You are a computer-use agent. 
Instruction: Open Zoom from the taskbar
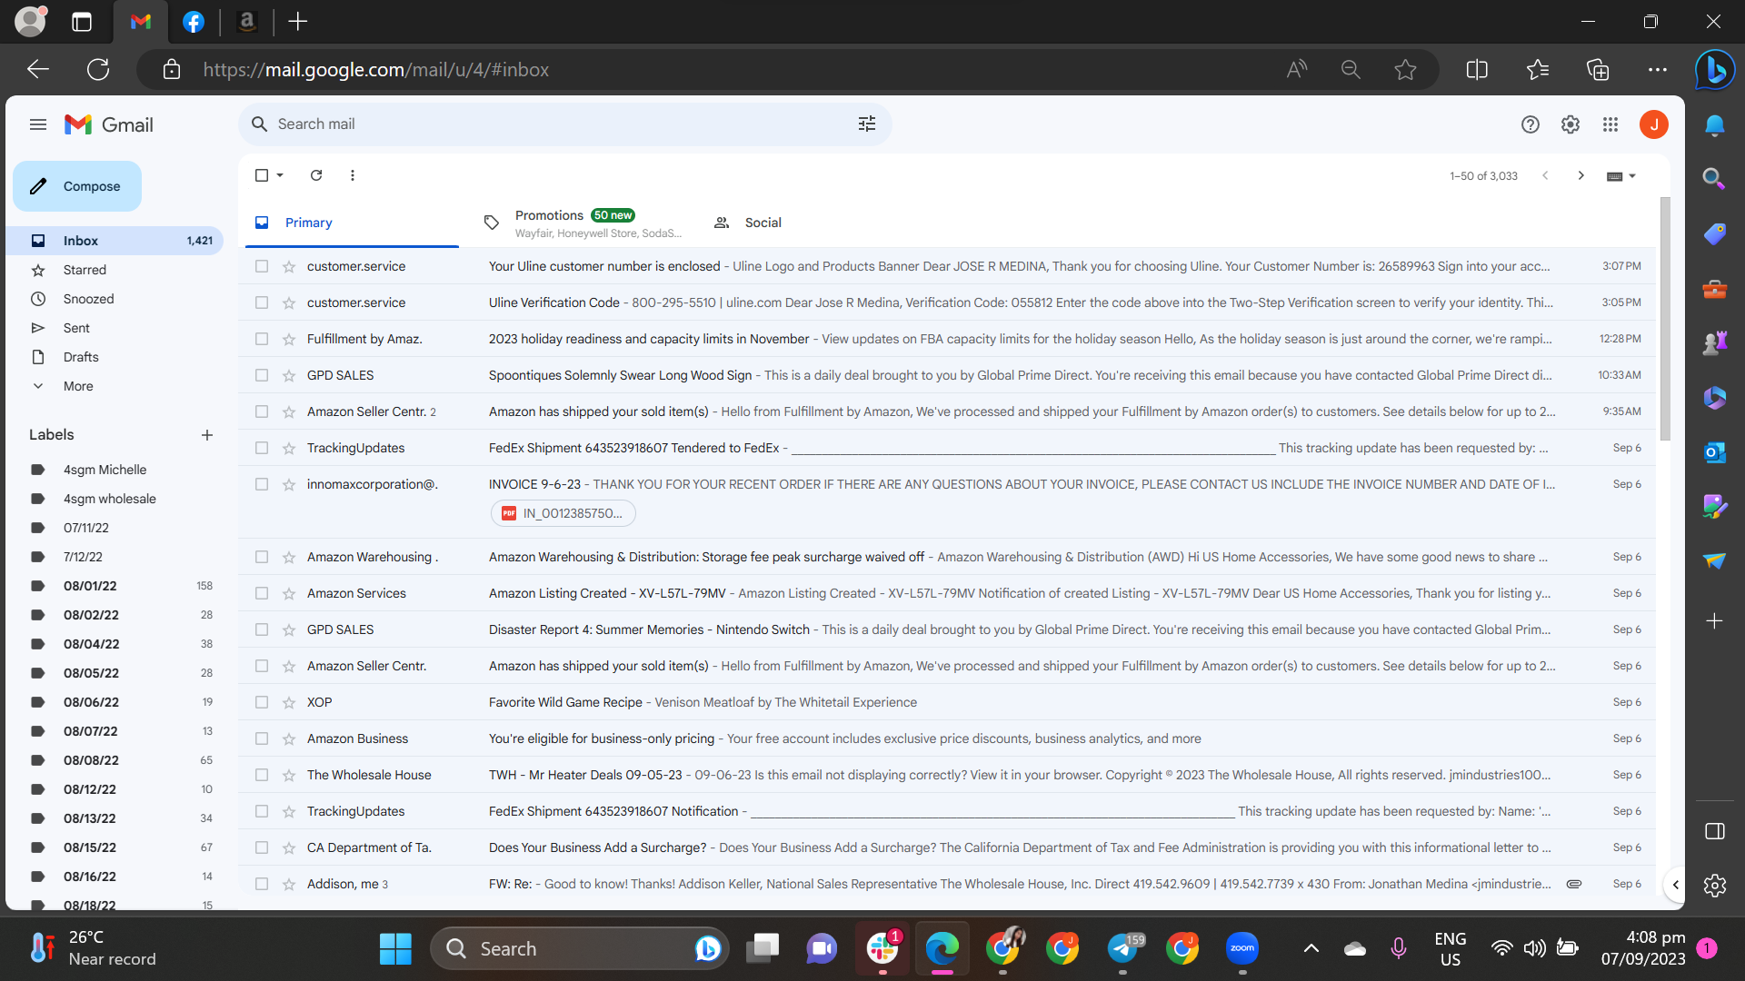(1242, 948)
